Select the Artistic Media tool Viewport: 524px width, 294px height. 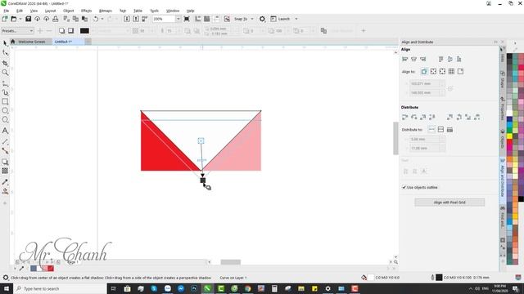(x=5, y=92)
